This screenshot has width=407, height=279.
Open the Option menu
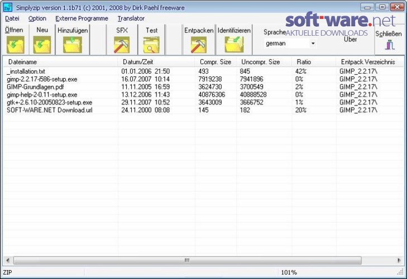click(37, 18)
